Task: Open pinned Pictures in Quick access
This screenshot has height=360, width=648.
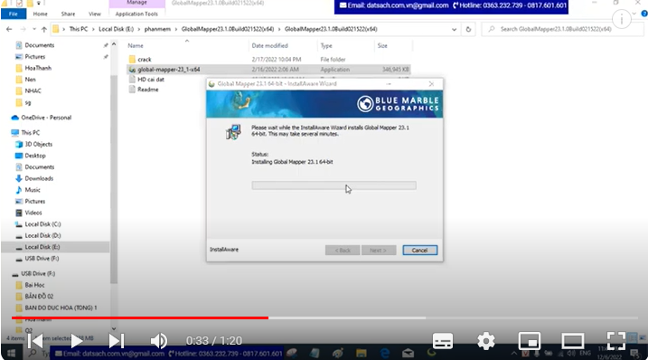Action: [34, 57]
